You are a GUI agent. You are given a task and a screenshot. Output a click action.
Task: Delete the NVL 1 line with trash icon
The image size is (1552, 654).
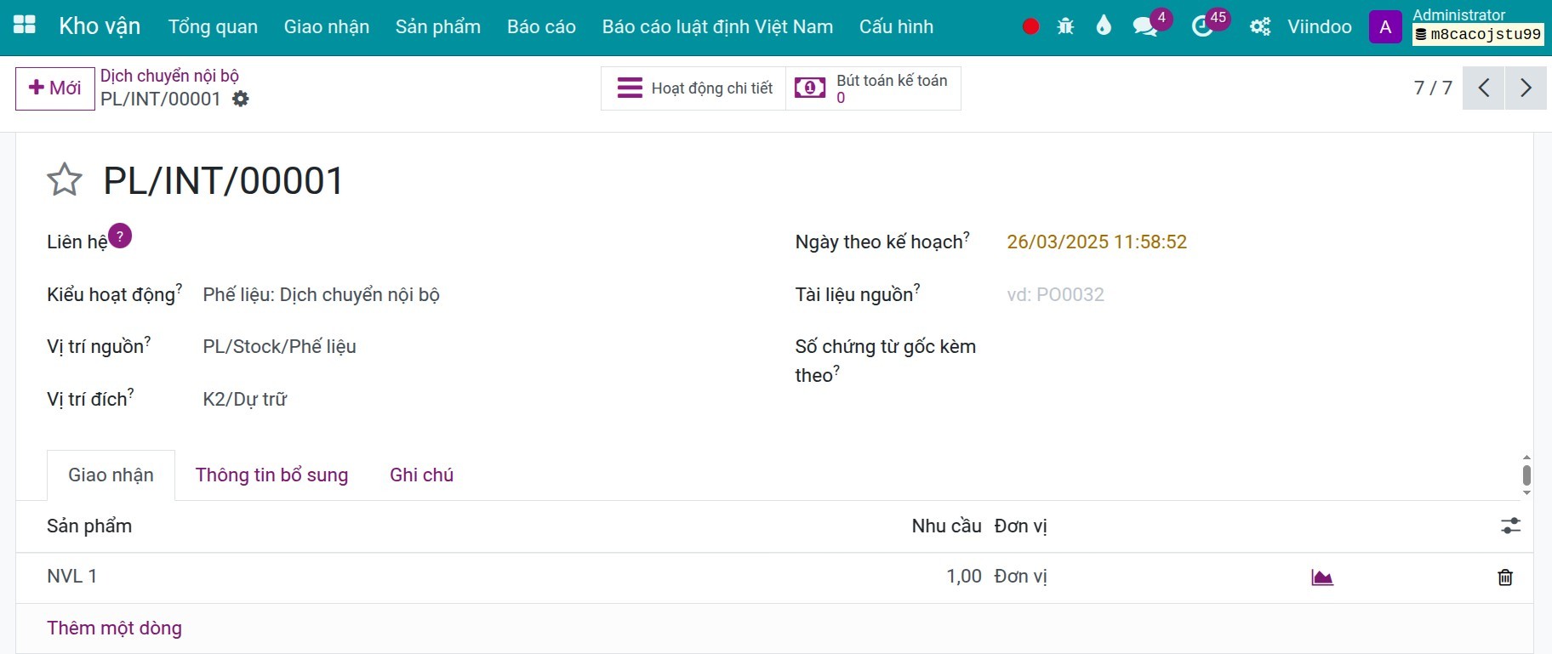click(x=1505, y=577)
